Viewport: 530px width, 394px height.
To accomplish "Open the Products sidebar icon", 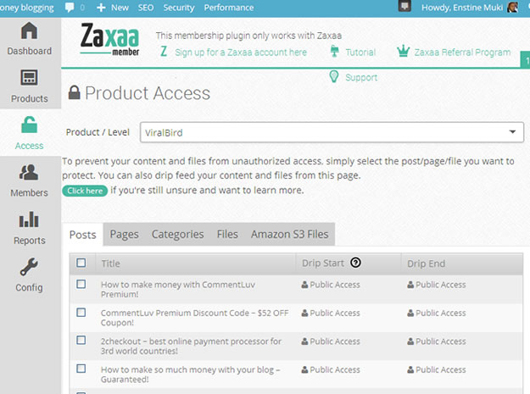I will (29, 78).
